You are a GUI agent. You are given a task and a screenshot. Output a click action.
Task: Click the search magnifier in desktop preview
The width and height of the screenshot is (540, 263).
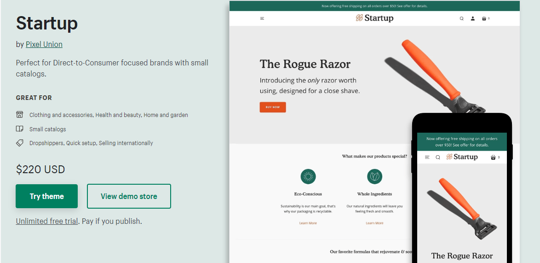pyautogui.click(x=462, y=18)
